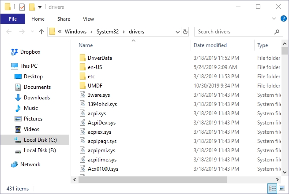Select Network in navigation pane
This screenshot has height=194, width=289.
coord(30,165)
